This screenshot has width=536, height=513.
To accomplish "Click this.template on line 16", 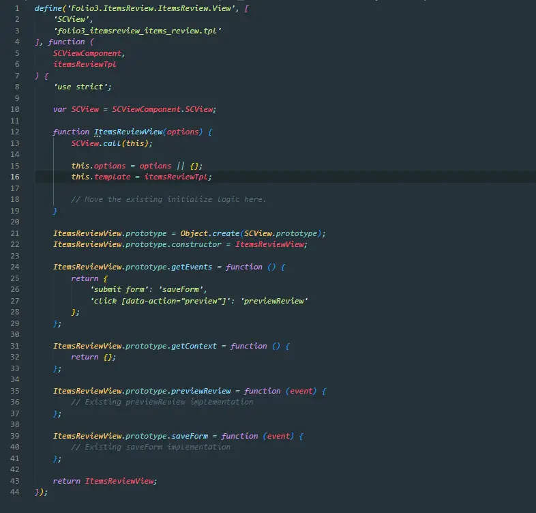I will click(x=101, y=177).
